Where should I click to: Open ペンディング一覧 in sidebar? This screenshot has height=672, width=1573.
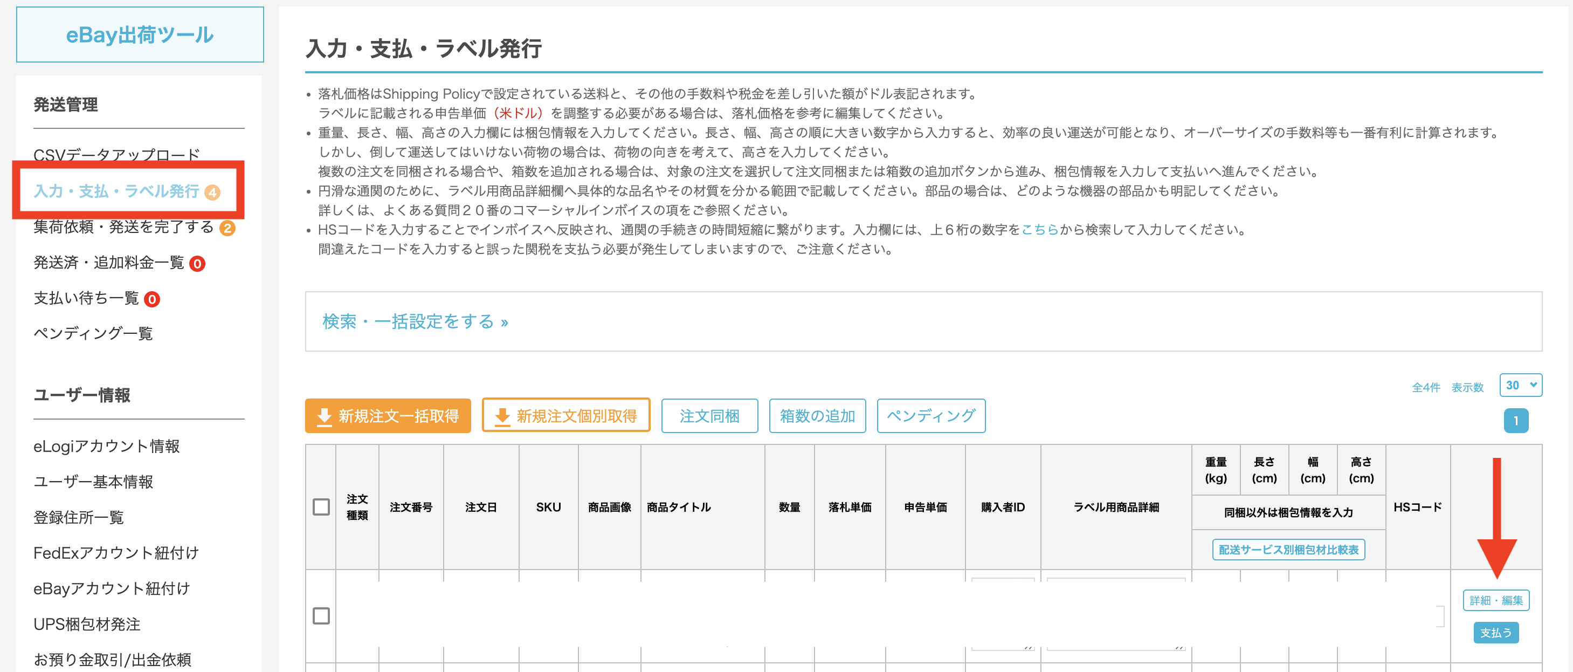click(x=93, y=333)
